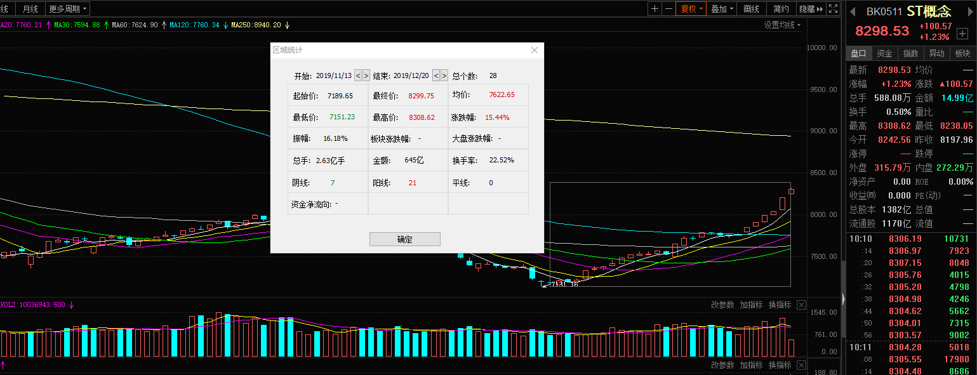The height and width of the screenshot is (375, 977).
Task: Expand the 更多周期 period dropdown
Action: click(x=68, y=9)
